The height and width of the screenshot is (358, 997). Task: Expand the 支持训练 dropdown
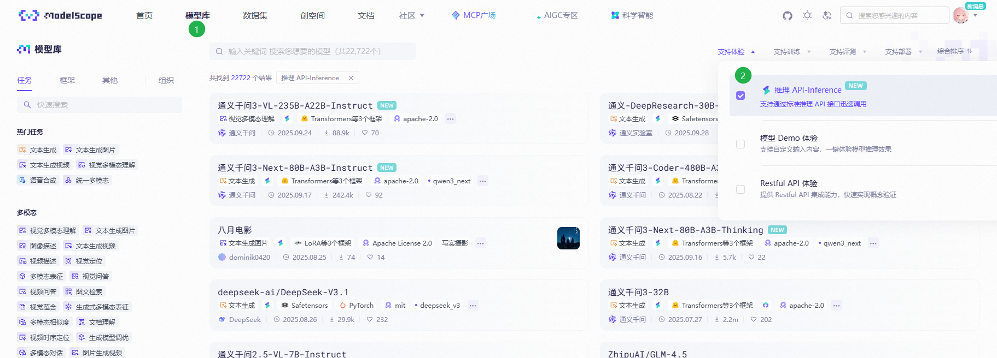pos(792,52)
